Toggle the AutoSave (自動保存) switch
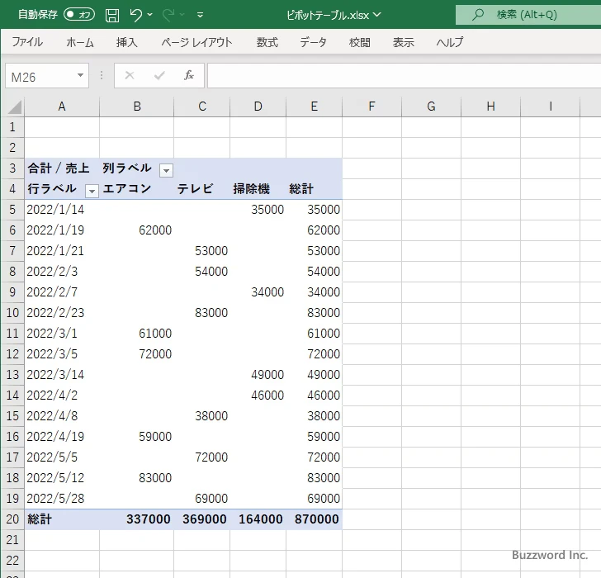Screen dimensions: 601x578 click(79, 15)
